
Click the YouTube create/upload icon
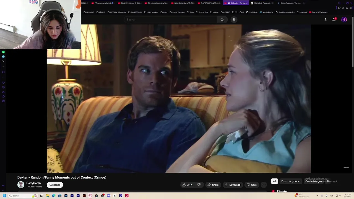tap(326, 20)
